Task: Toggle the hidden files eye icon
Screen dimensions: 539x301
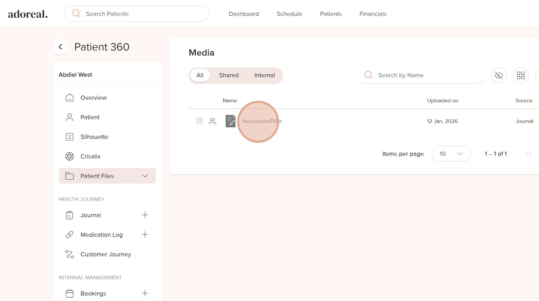Action: click(499, 75)
